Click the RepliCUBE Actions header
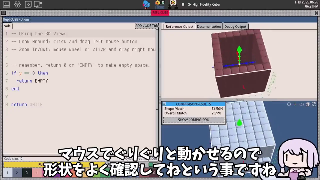The image size is (320, 180). click(x=16, y=19)
